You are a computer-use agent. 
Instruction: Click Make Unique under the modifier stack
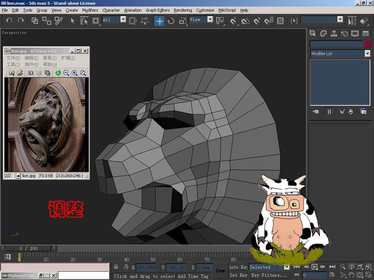tap(342, 111)
